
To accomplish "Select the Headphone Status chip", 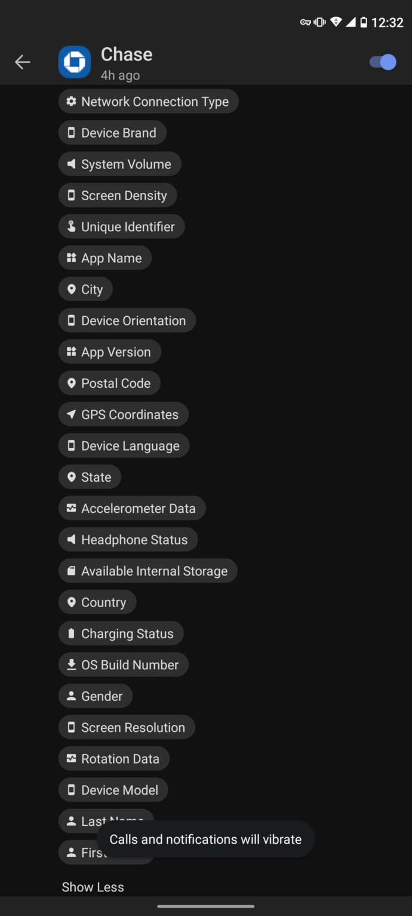I will click(128, 540).
